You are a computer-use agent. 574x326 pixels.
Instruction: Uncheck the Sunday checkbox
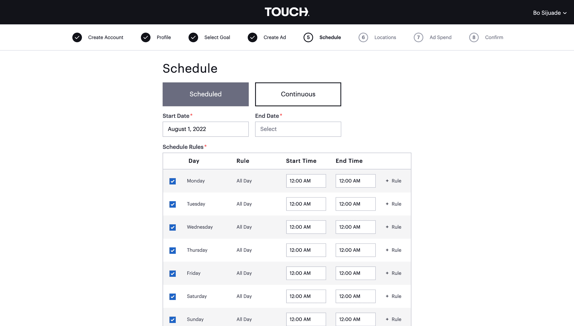click(x=173, y=320)
